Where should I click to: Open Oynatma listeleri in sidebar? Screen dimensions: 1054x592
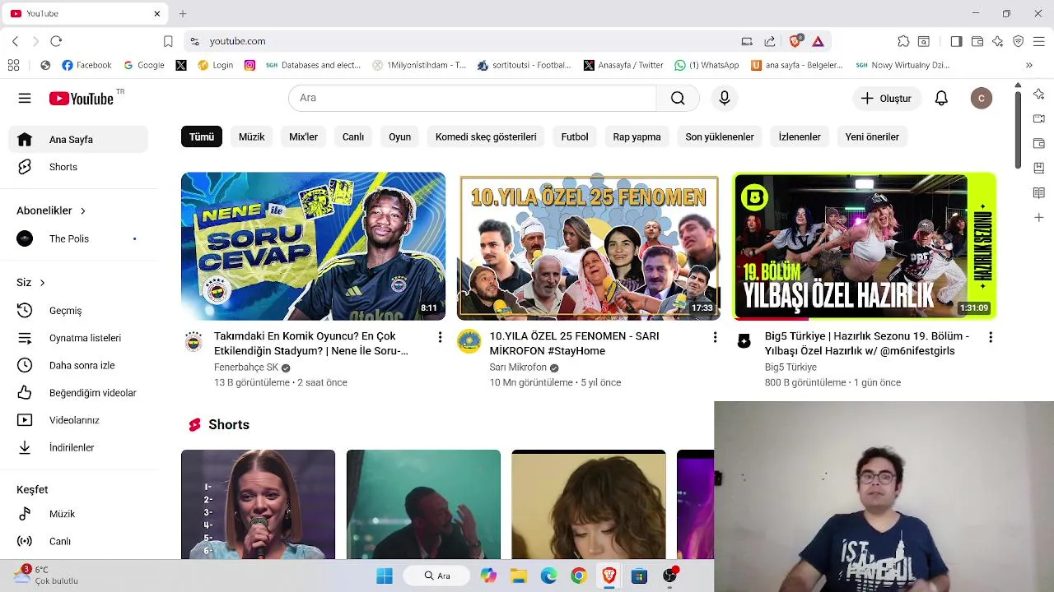pos(78,338)
